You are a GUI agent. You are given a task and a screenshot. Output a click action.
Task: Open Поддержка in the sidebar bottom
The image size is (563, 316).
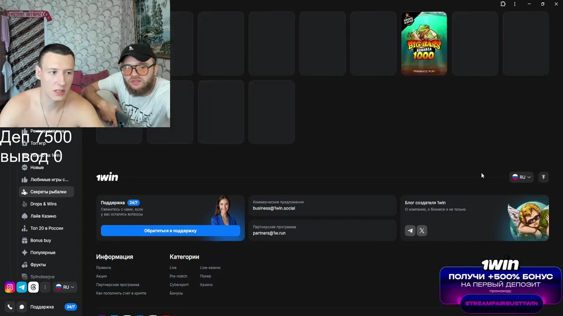[42, 307]
